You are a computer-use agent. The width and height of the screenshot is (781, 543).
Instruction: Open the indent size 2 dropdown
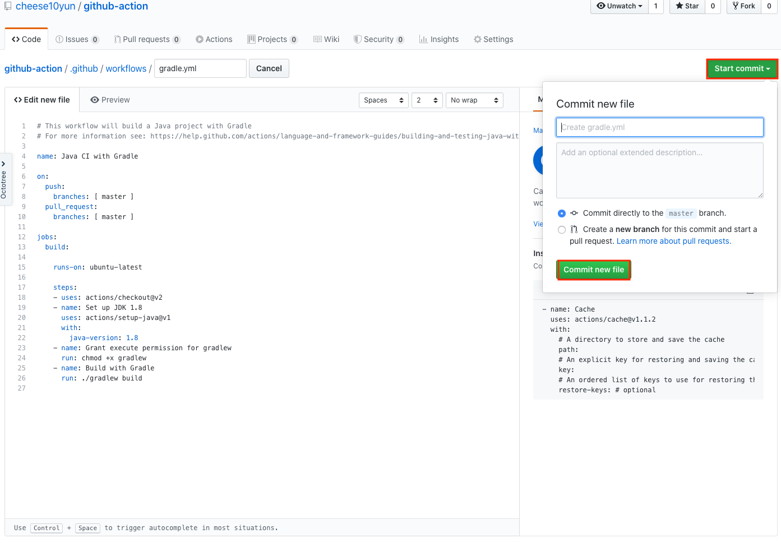[427, 100]
